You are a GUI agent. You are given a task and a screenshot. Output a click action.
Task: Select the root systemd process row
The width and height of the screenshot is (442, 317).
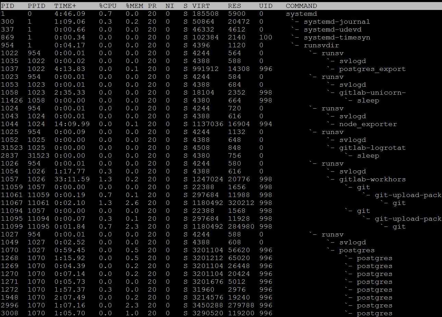(x=301, y=14)
